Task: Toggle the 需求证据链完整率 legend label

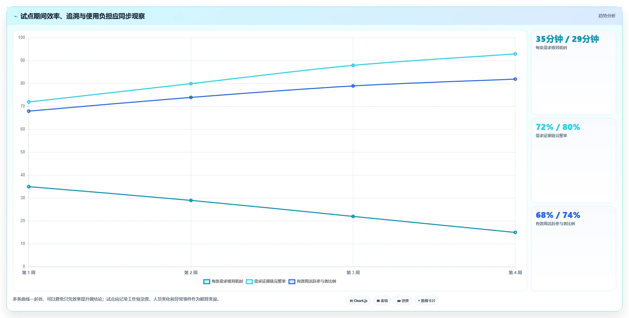Action: coord(270,281)
